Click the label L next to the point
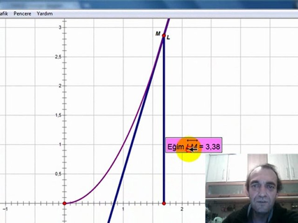The height and width of the screenshot is (223, 298). [168, 38]
